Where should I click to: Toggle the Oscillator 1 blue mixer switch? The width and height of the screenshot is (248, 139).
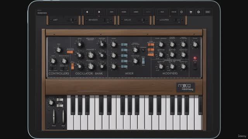click(124, 45)
